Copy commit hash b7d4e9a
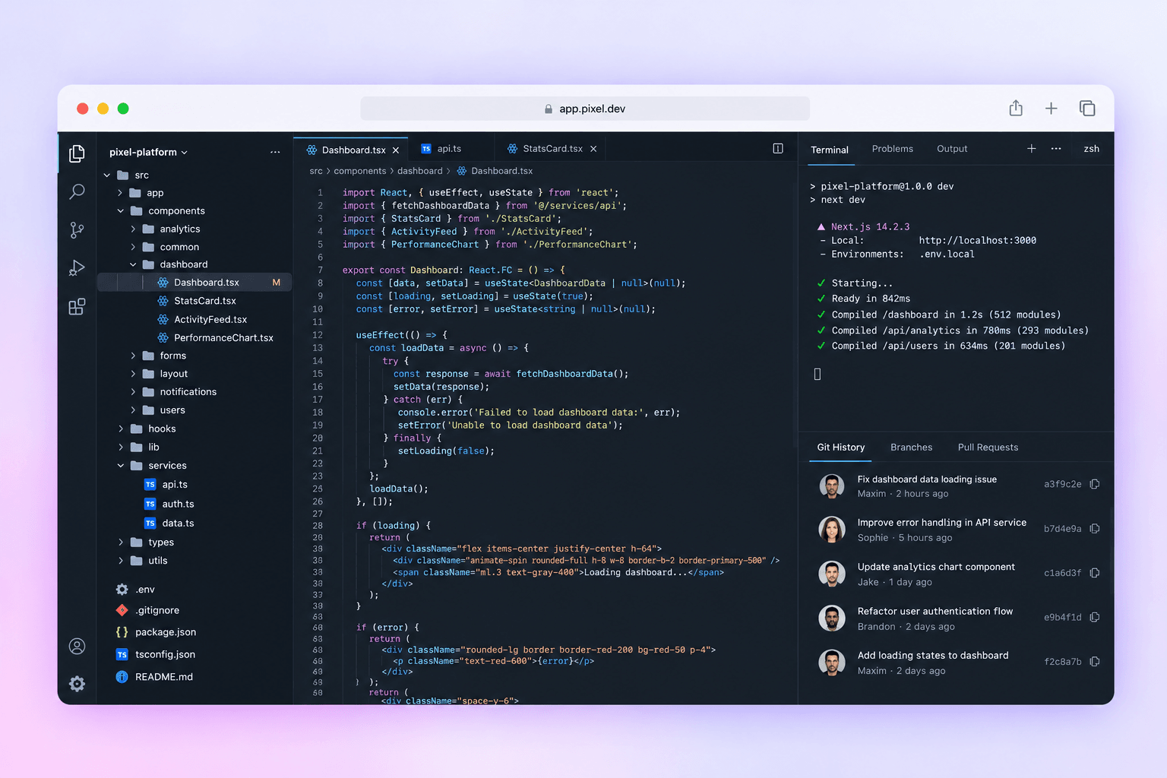Screen dimensions: 1167x778 click(x=1095, y=529)
